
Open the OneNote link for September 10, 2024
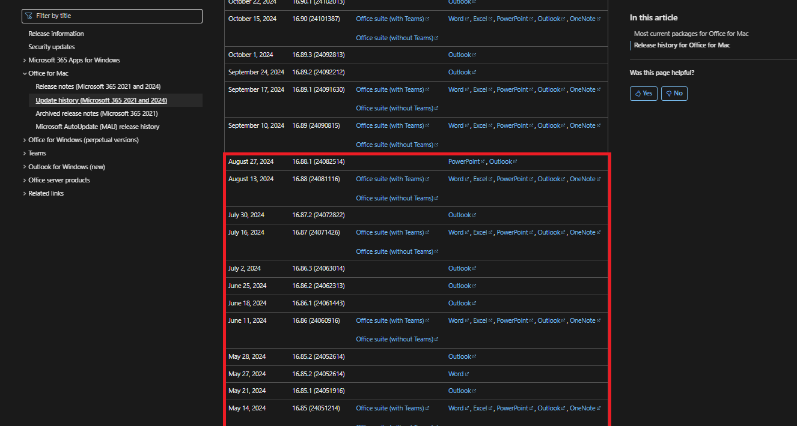(585, 125)
